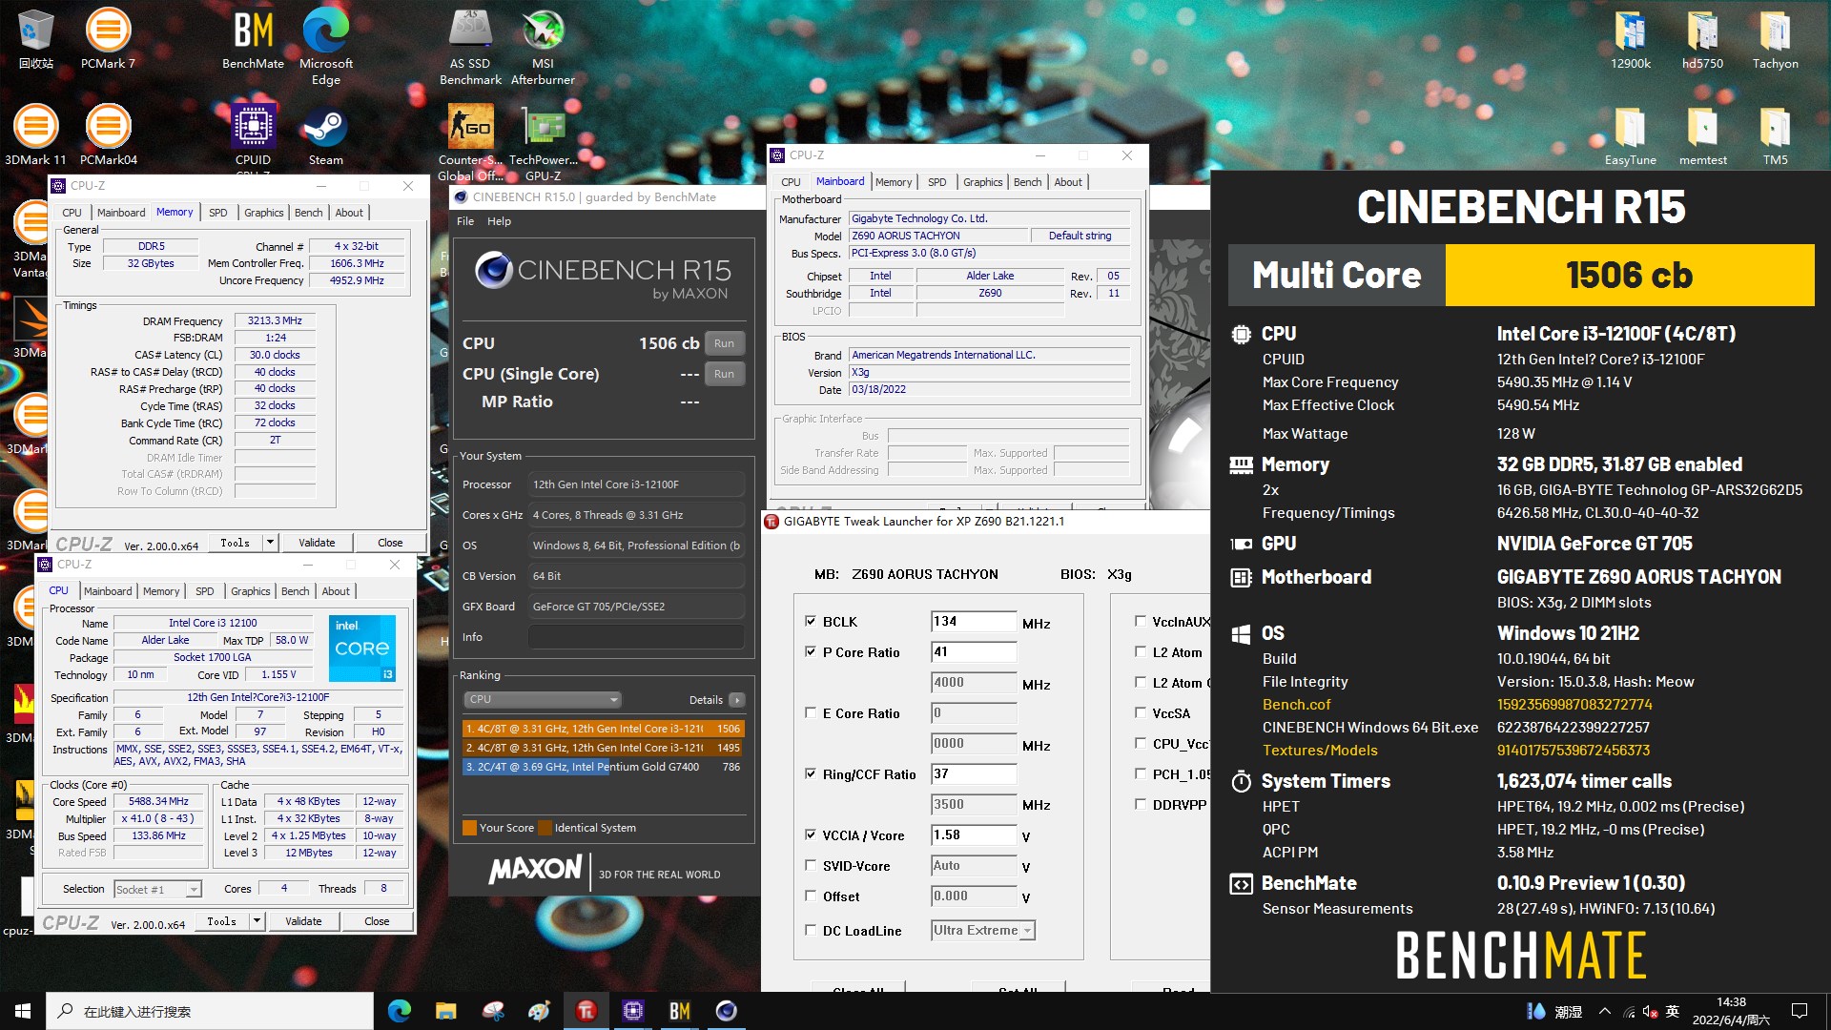Open the Cinebench Ranking CPU dropdown
Viewport: 1831px width, 1030px height.
coord(542,699)
